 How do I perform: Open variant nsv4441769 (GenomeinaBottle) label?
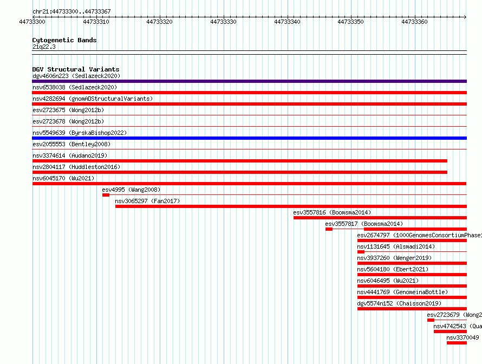click(x=402, y=292)
